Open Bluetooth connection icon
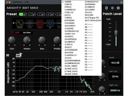Image resolution: width=128 pixels, height=96 pixels. pos(106,8)
